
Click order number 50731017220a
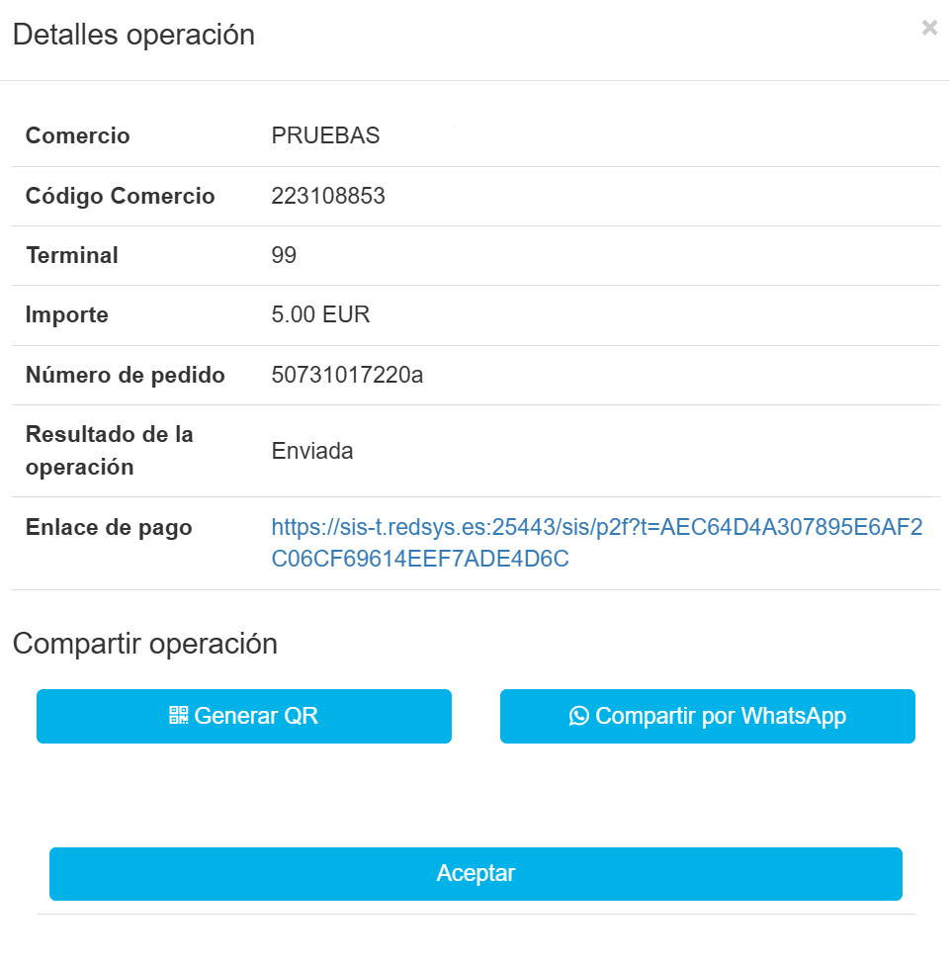tap(347, 375)
